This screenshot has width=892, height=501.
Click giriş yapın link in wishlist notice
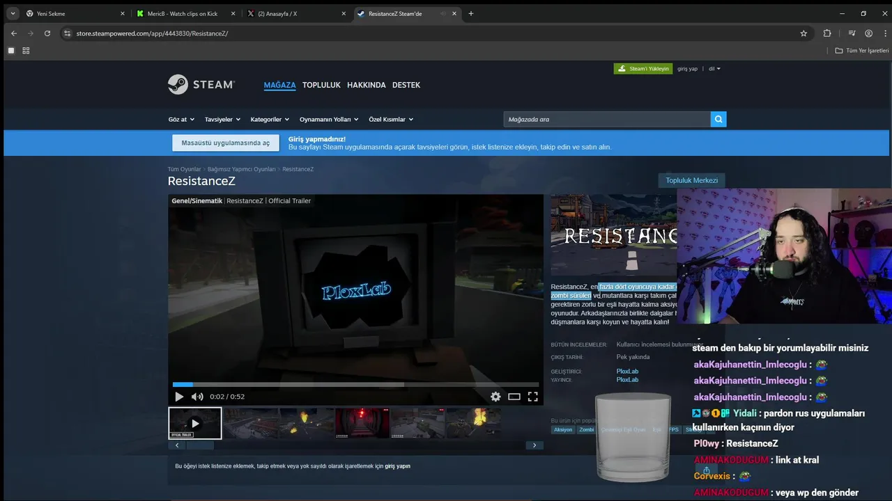coord(398,466)
